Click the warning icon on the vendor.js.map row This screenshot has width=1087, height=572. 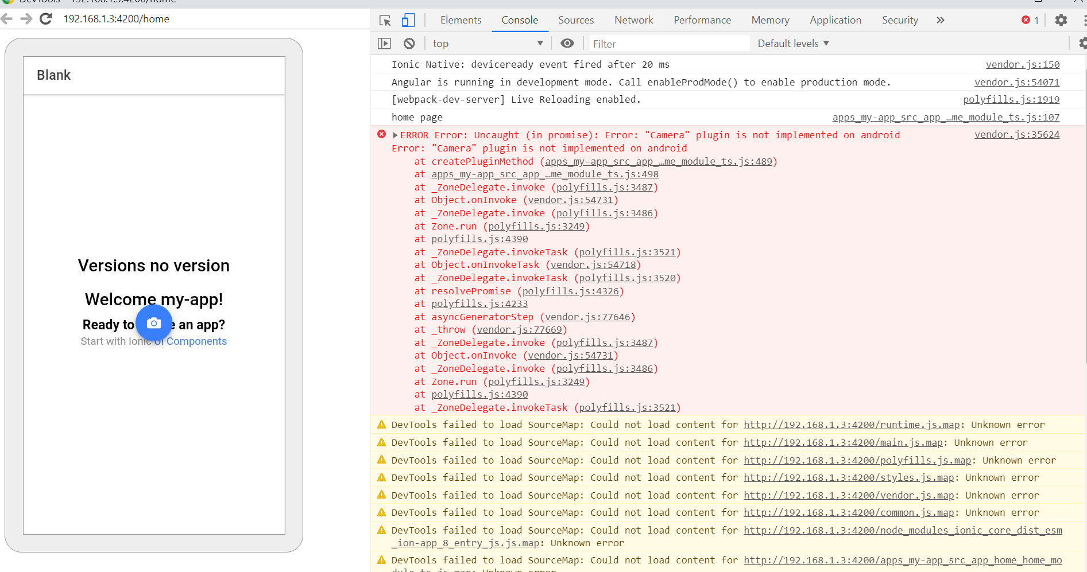click(381, 495)
